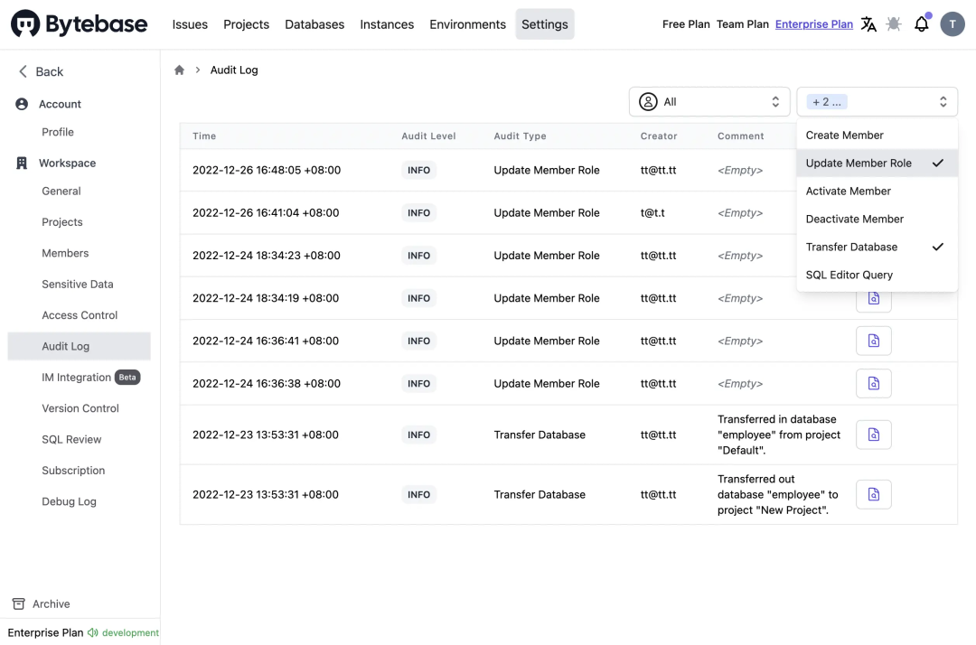Open detail icon for 16:36:38 audit row
The image size is (976, 645).
[x=873, y=383]
